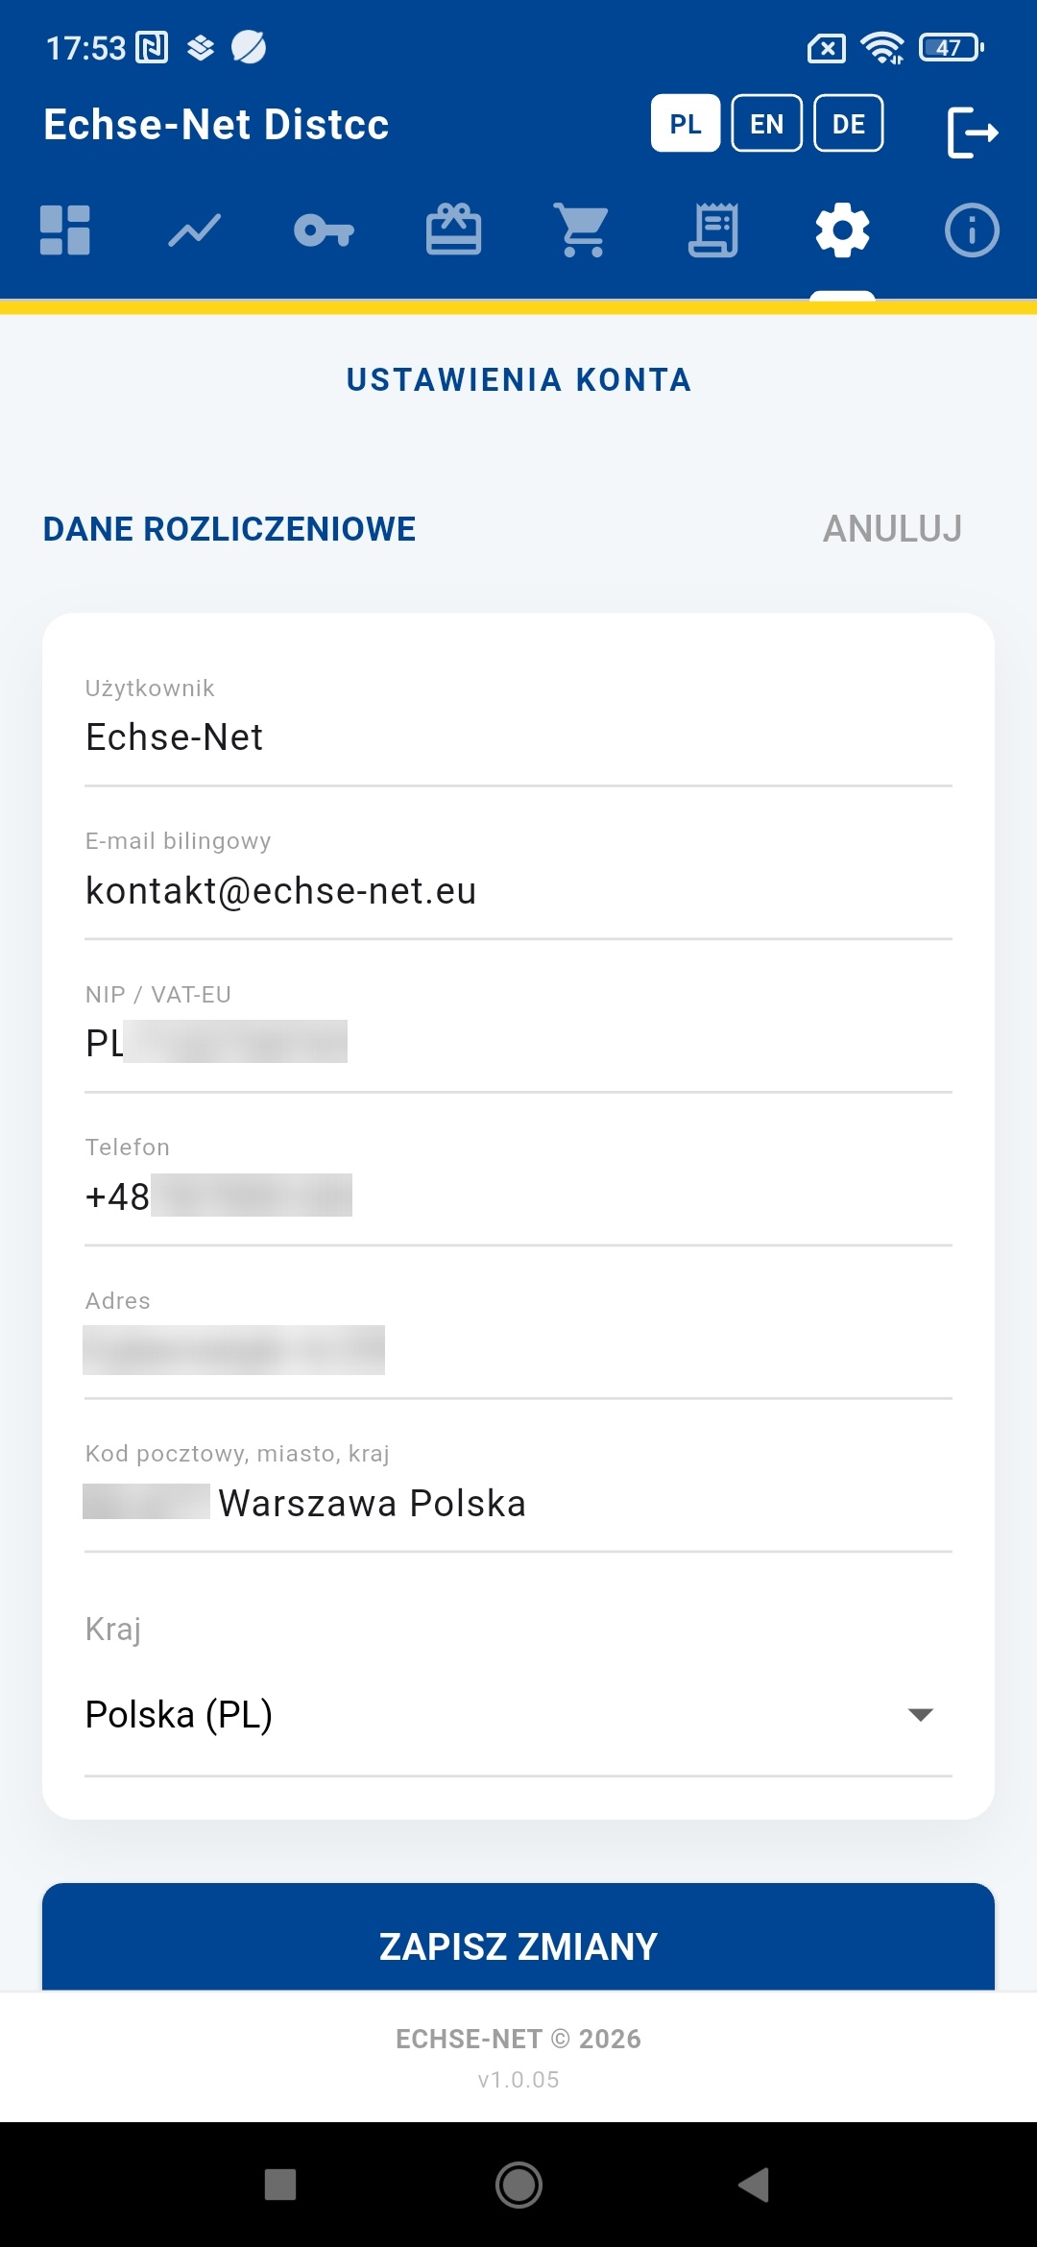Open the key licenses icon

pos(325,230)
